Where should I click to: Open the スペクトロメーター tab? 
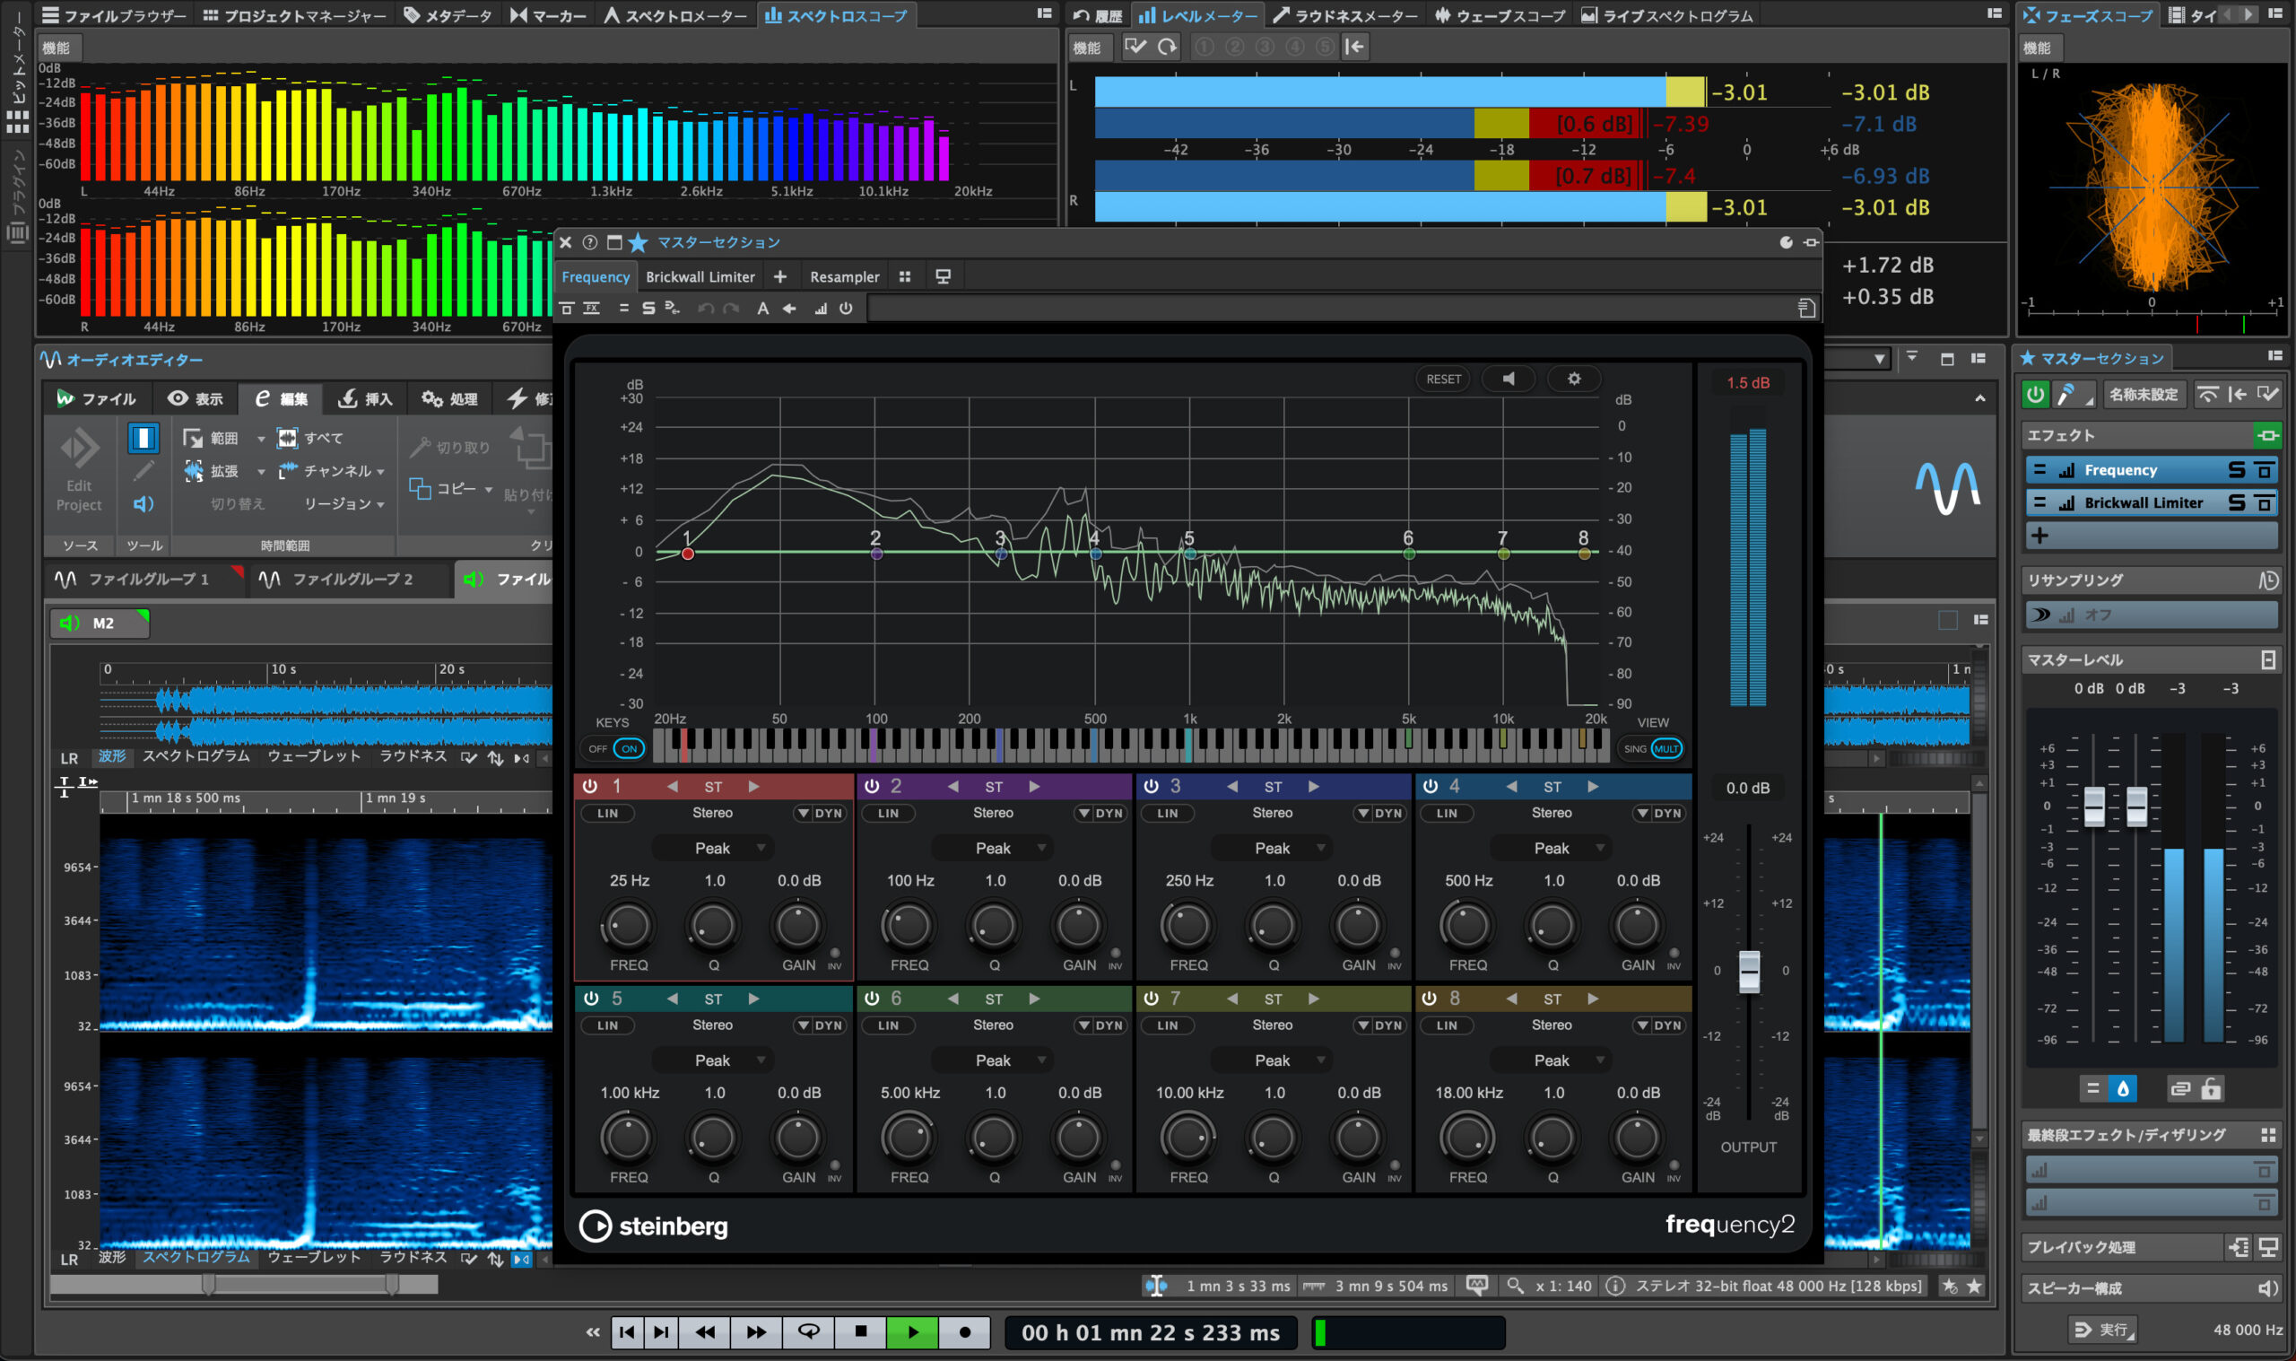pyautogui.click(x=676, y=15)
